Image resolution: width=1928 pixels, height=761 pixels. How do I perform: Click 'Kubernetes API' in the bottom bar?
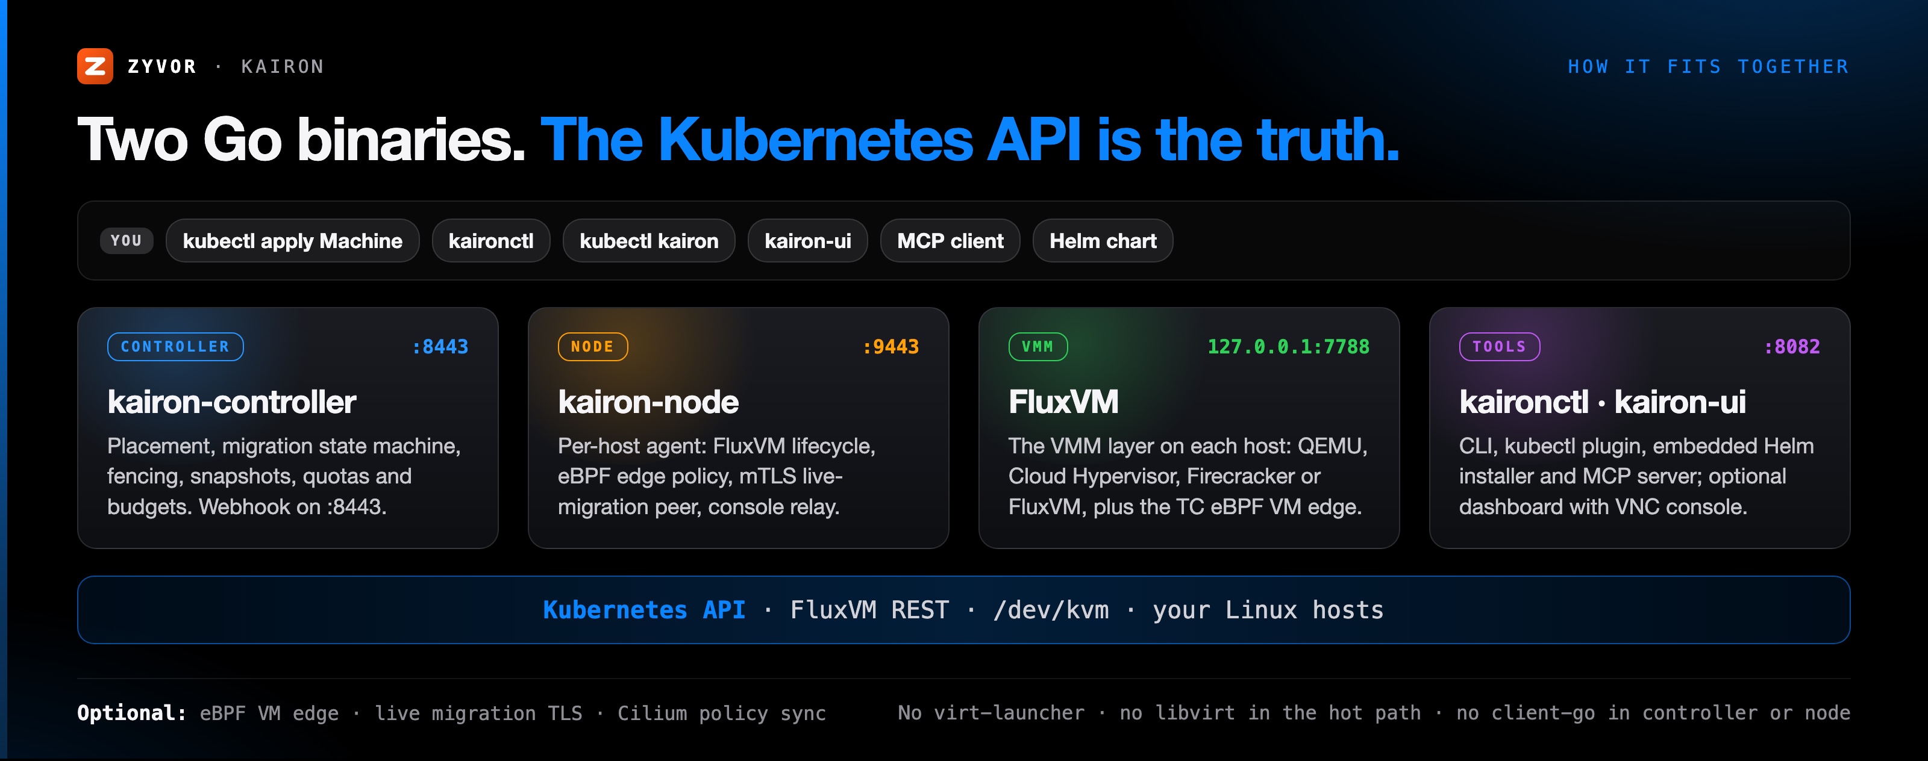(643, 610)
